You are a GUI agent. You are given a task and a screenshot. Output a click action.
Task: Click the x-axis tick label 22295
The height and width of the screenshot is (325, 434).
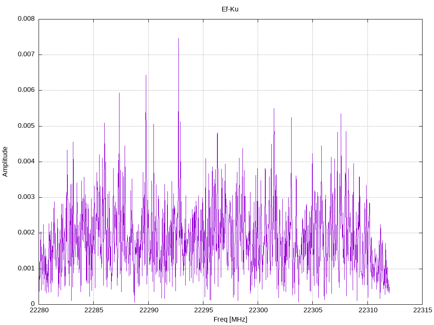[203, 310]
